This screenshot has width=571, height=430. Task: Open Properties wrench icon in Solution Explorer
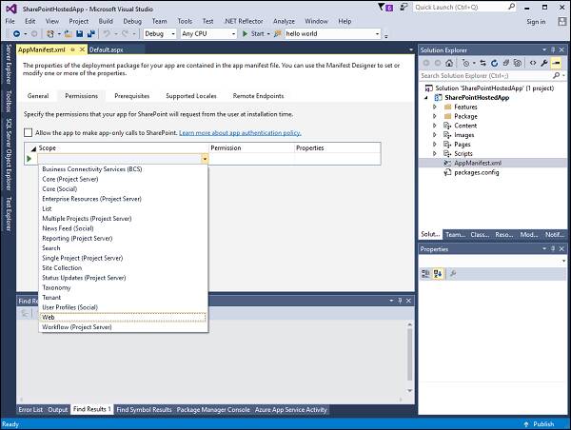(x=541, y=62)
